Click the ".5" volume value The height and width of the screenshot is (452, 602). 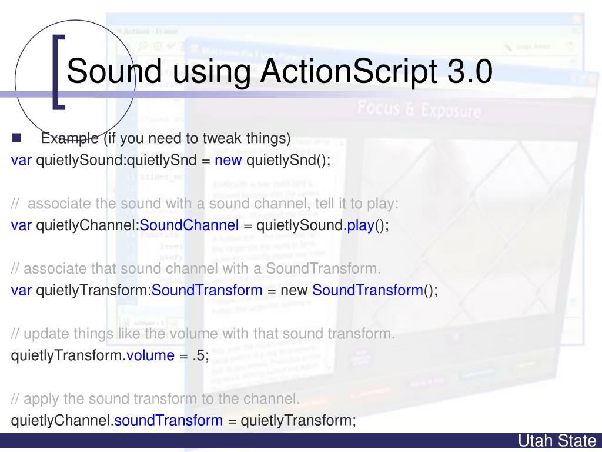(x=200, y=355)
